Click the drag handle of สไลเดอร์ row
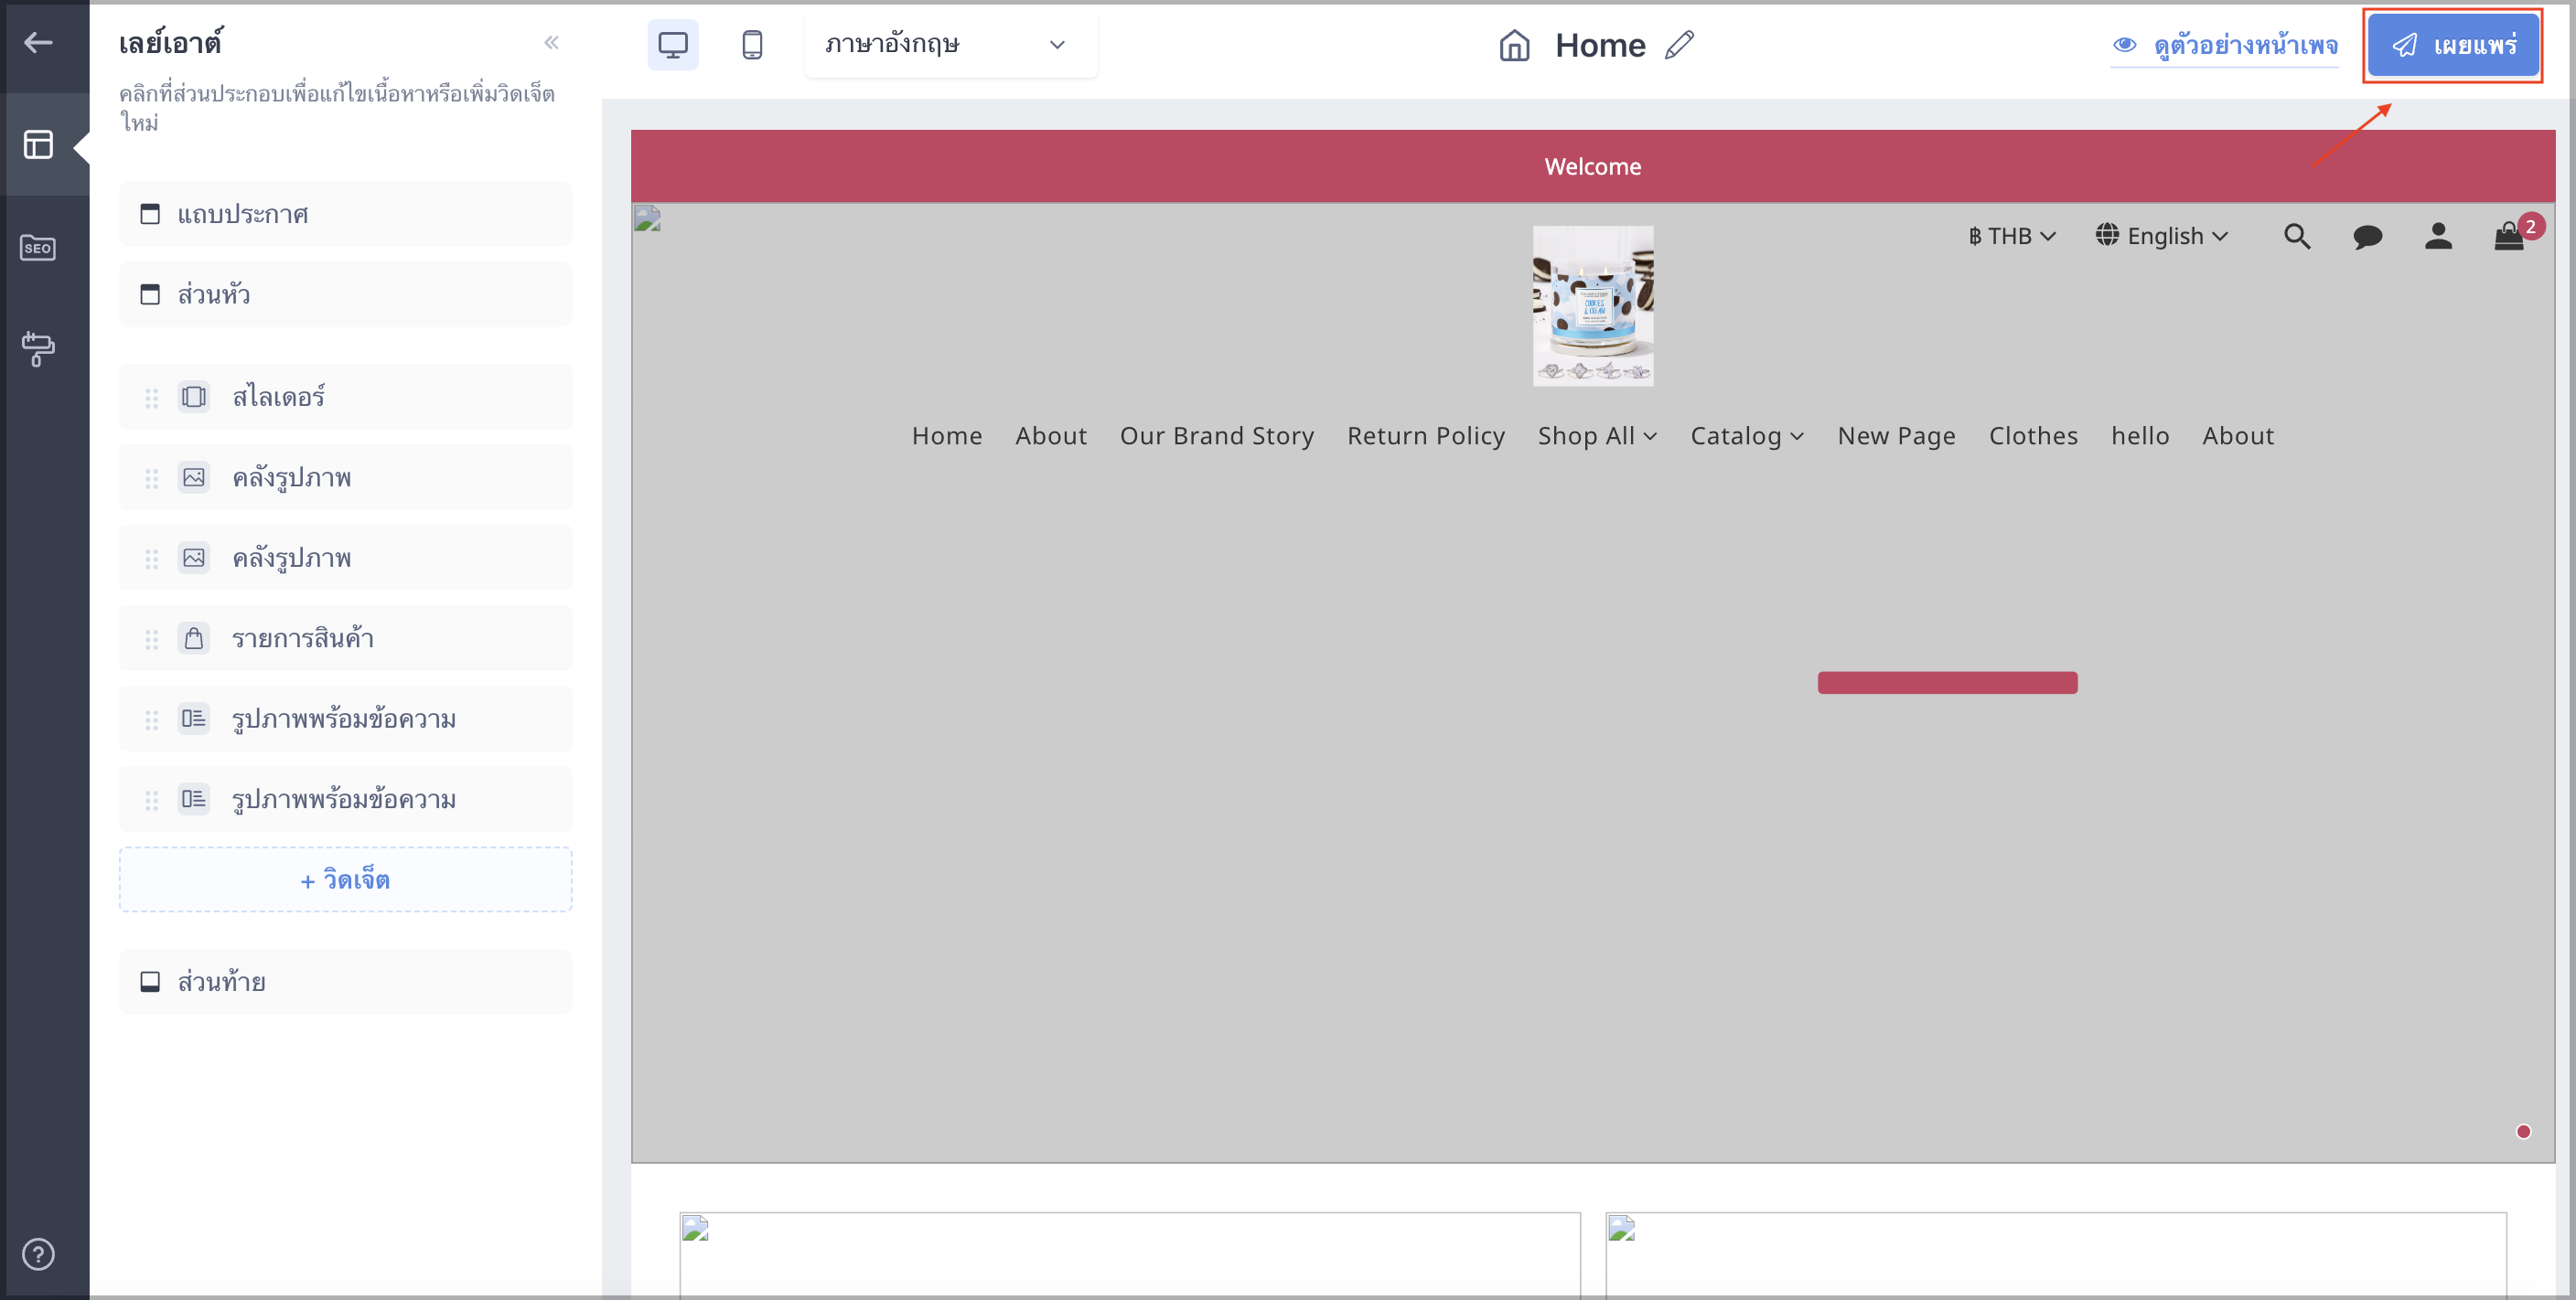Screen dimensions: 2576x1300 point(151,398)
